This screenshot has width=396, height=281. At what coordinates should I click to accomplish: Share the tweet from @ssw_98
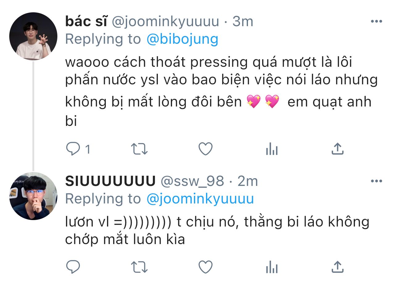coord(337,267)
